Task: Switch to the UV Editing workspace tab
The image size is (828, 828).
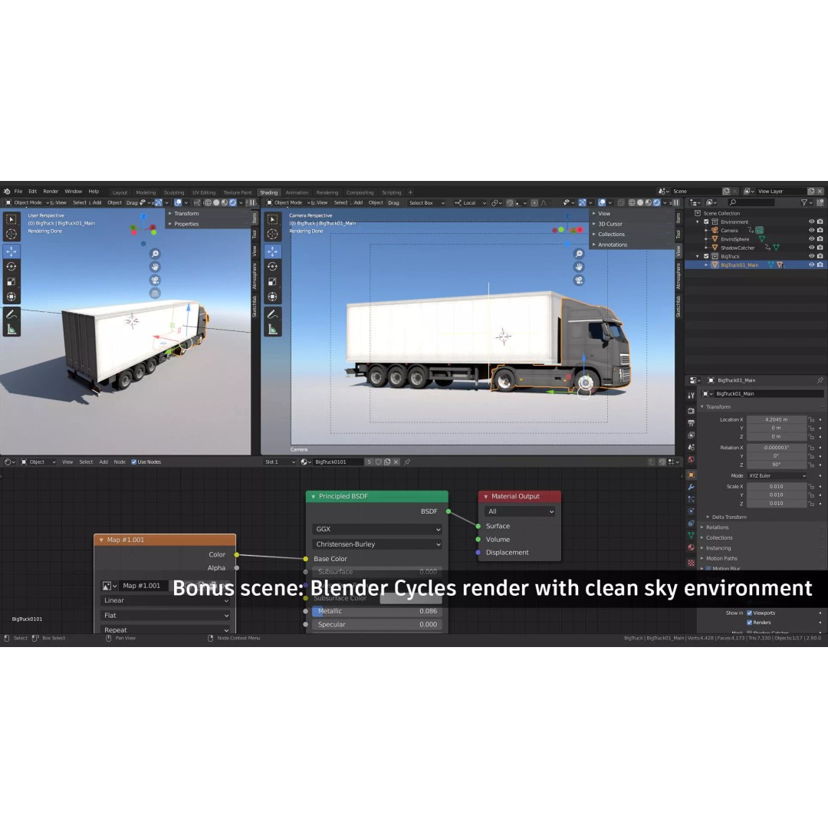Action: pos(204,192)
